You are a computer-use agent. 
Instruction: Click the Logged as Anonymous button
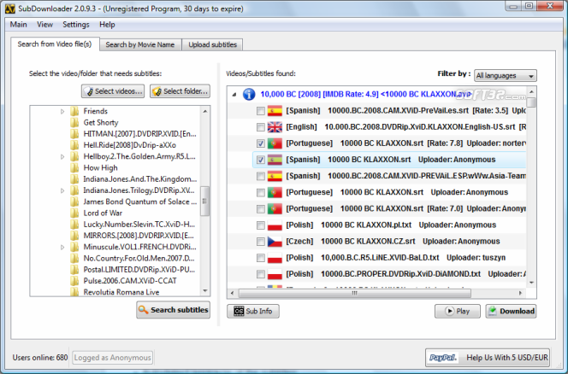point(113,358)
